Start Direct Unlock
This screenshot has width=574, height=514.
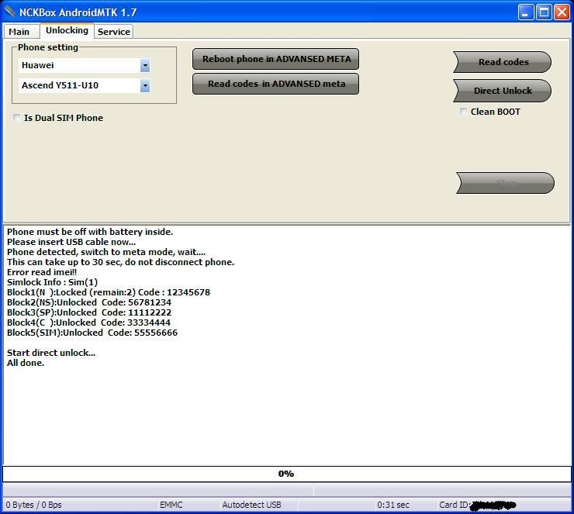click(503, 91)
